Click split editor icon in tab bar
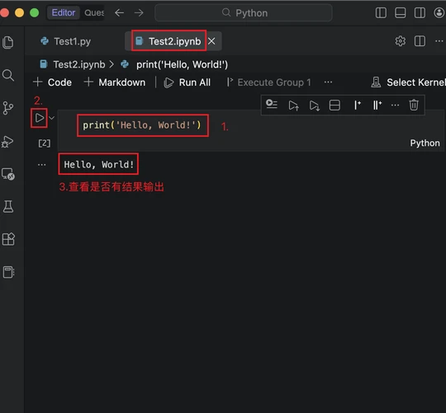This screenshot has height=413, width=446. point(420,41)
